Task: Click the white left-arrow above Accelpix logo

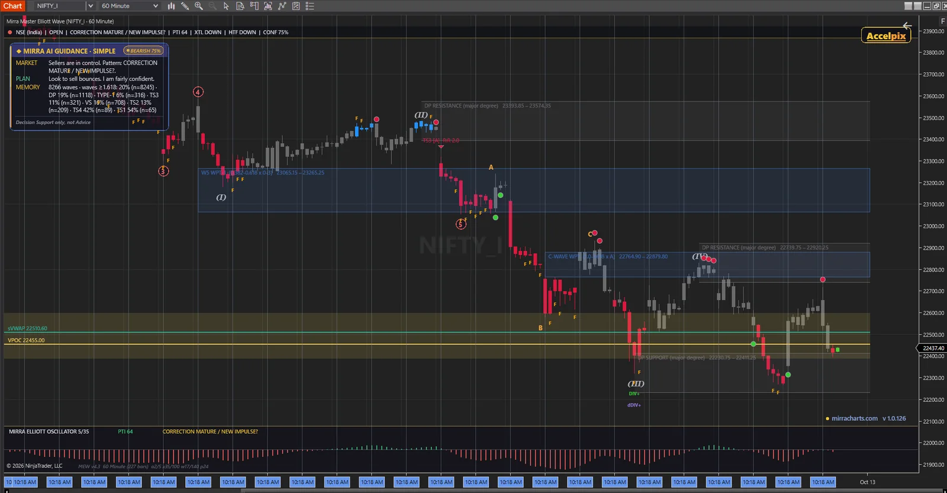Action: pos(907,25)
